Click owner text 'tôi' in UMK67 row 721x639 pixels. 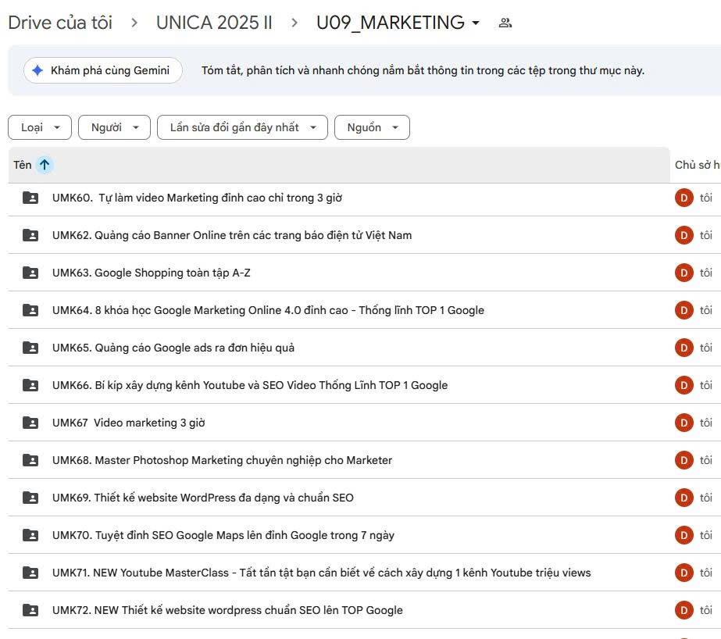point(706,423)
